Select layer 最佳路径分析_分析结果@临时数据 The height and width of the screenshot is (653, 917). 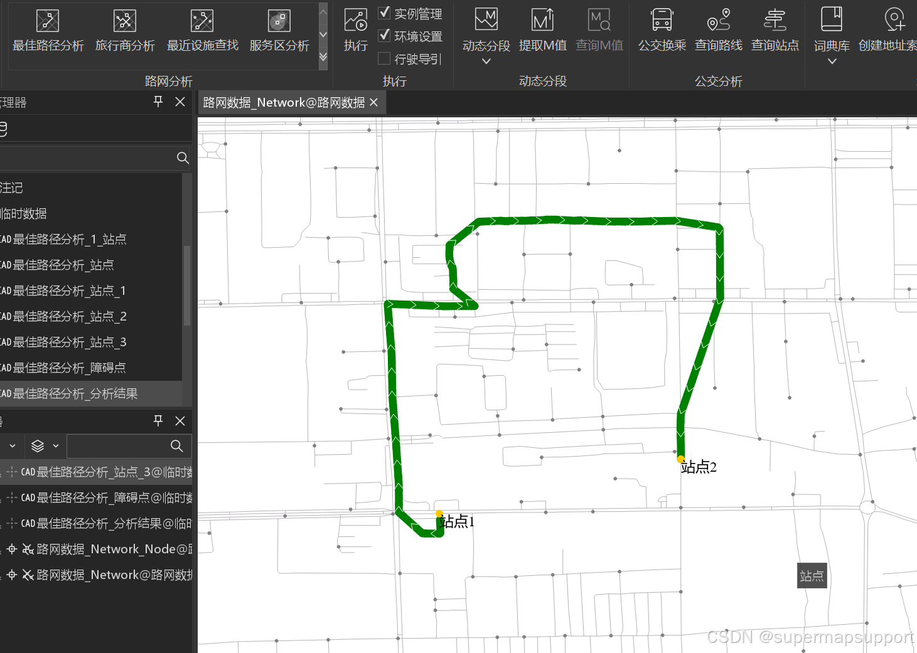(x=96, y=523)
